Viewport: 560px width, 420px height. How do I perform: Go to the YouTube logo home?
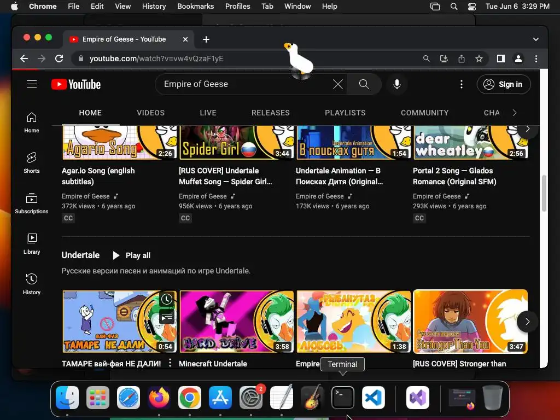75,84
